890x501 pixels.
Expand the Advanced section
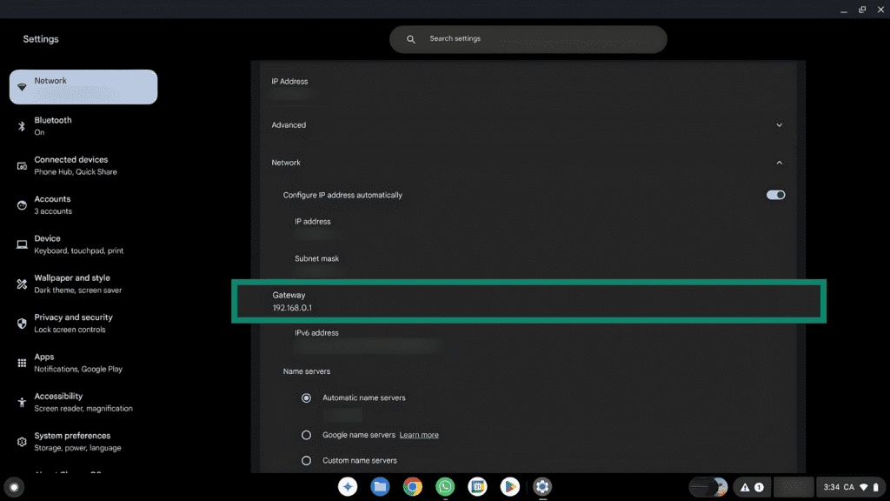pos(779,125)
